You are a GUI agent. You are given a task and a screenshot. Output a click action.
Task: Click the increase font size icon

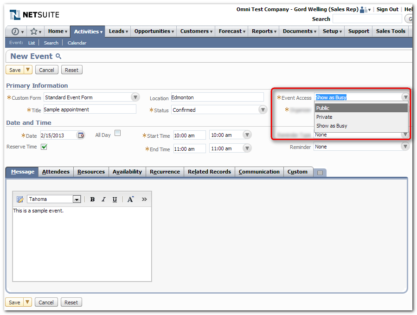(x=130, y=199)
